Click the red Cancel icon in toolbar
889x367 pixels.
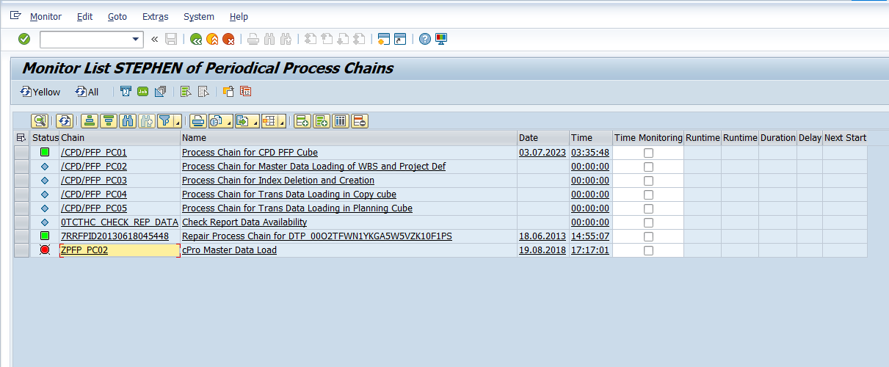(x=229, y=39)
